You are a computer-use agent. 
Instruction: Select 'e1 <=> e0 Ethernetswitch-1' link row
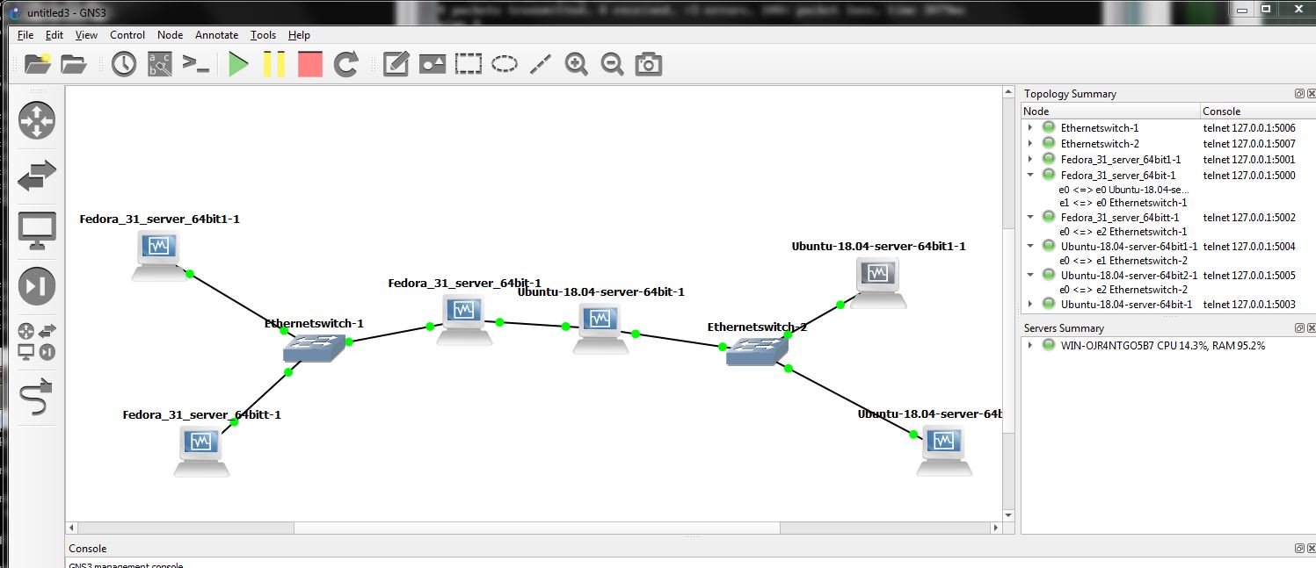coord(1123,203)
